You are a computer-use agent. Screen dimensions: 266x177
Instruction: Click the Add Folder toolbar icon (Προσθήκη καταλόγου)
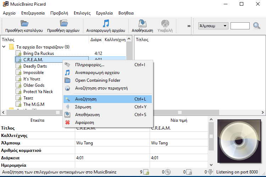pyautogui.click(x=24, y=23)
